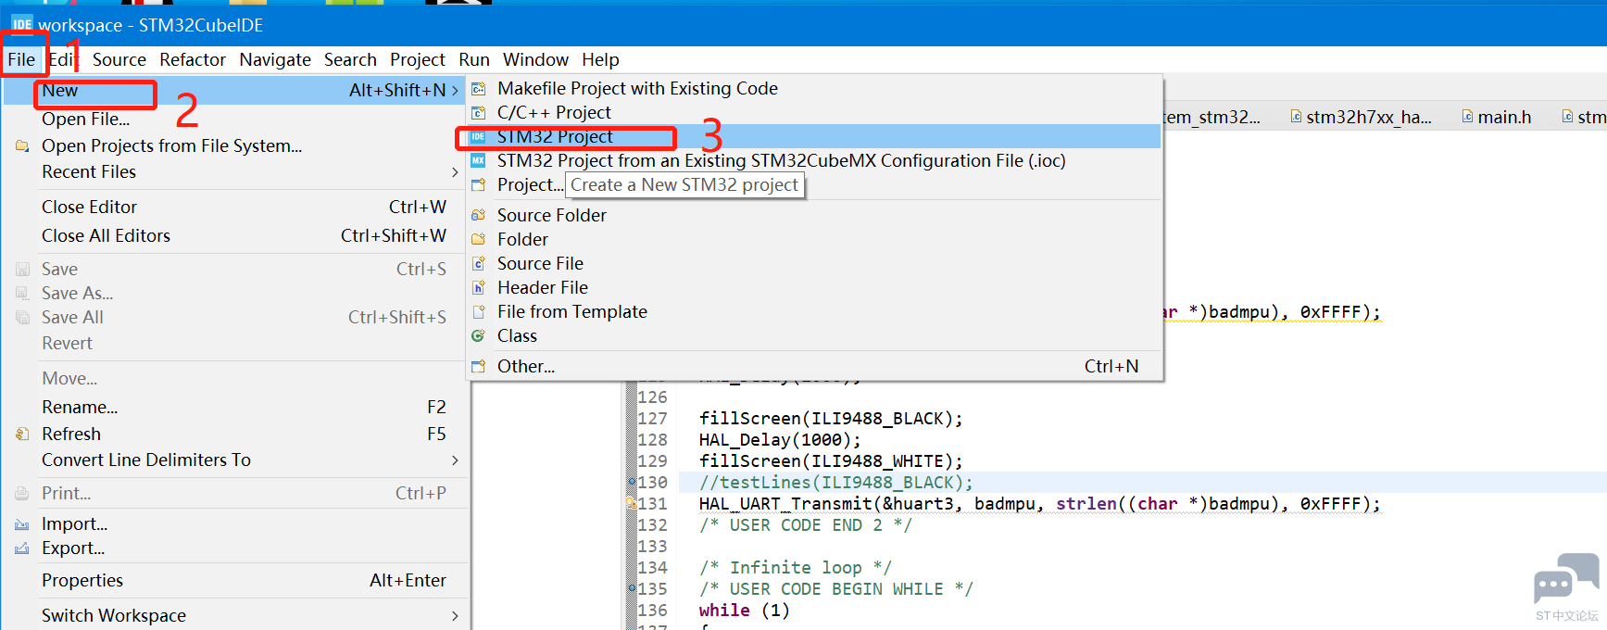
Task: Expand Convert Line Delimiters To submenu arrow
Action: pyautogui.click(x=455, y=460)
